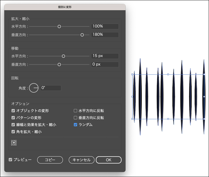Click the rotation angle input field
209x177 pixels.
point(51,88)
